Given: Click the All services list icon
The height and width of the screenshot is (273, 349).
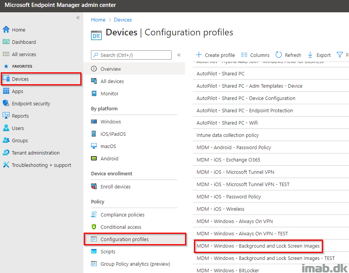Looking at the screenshot, I should pos(6,54).
